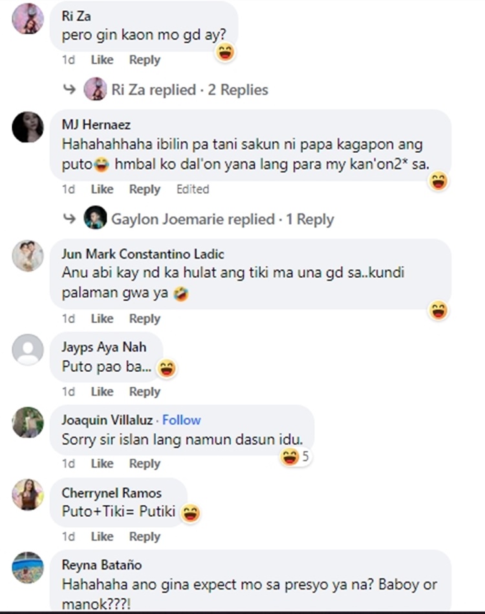Click Jun Mark Constantino Ladic's avatar
The image size is (485, 614).
28,256
